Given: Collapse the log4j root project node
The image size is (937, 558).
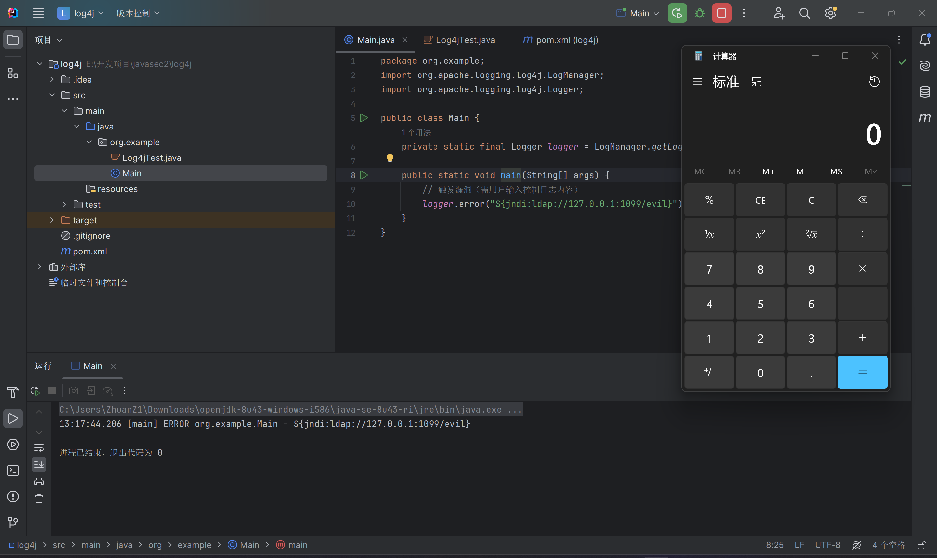Looking at the screenshot, I should tap(40, 64).
